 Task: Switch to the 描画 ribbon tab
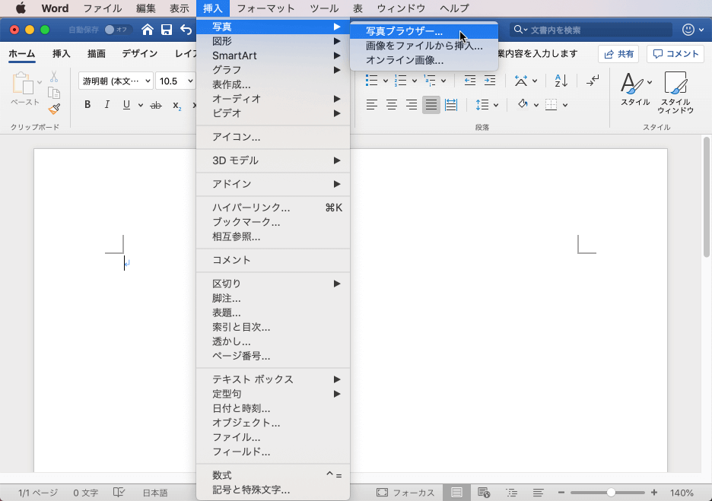point(97,53)
